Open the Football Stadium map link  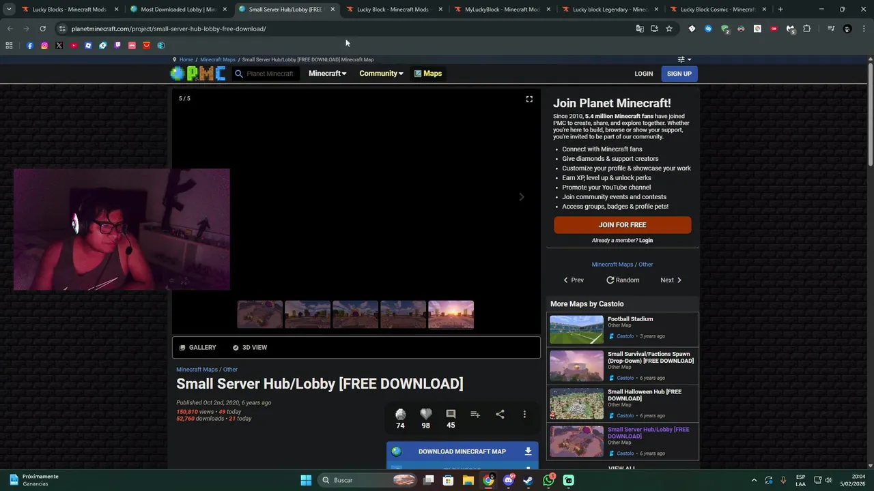click(x=630, y=319)
